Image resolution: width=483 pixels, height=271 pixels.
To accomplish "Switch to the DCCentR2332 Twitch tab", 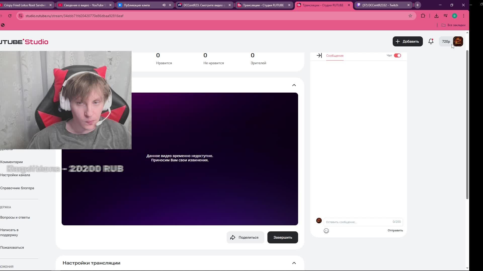I will coord(380,5).
